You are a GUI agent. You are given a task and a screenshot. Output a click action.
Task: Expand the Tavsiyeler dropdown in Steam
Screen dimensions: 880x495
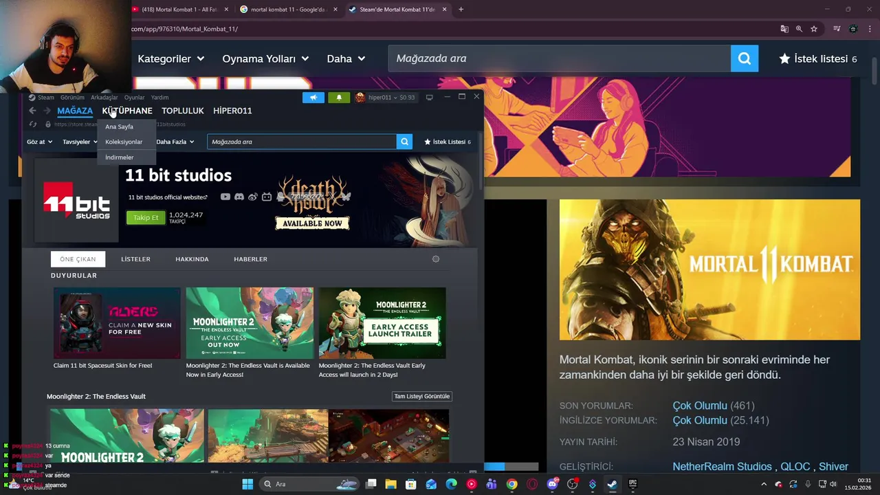pyautogui.click(x=80, y=142)
